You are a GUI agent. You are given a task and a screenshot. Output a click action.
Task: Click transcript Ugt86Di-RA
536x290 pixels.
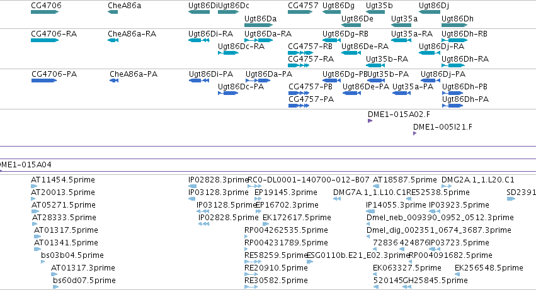(x=198, y=40)
